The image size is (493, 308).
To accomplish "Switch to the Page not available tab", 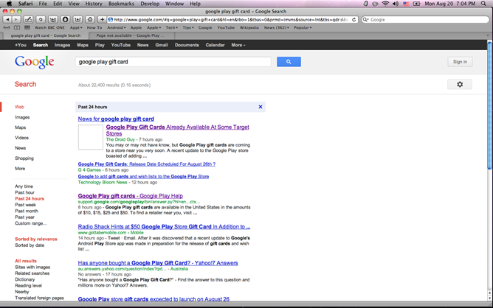I will tap(129, 35).
